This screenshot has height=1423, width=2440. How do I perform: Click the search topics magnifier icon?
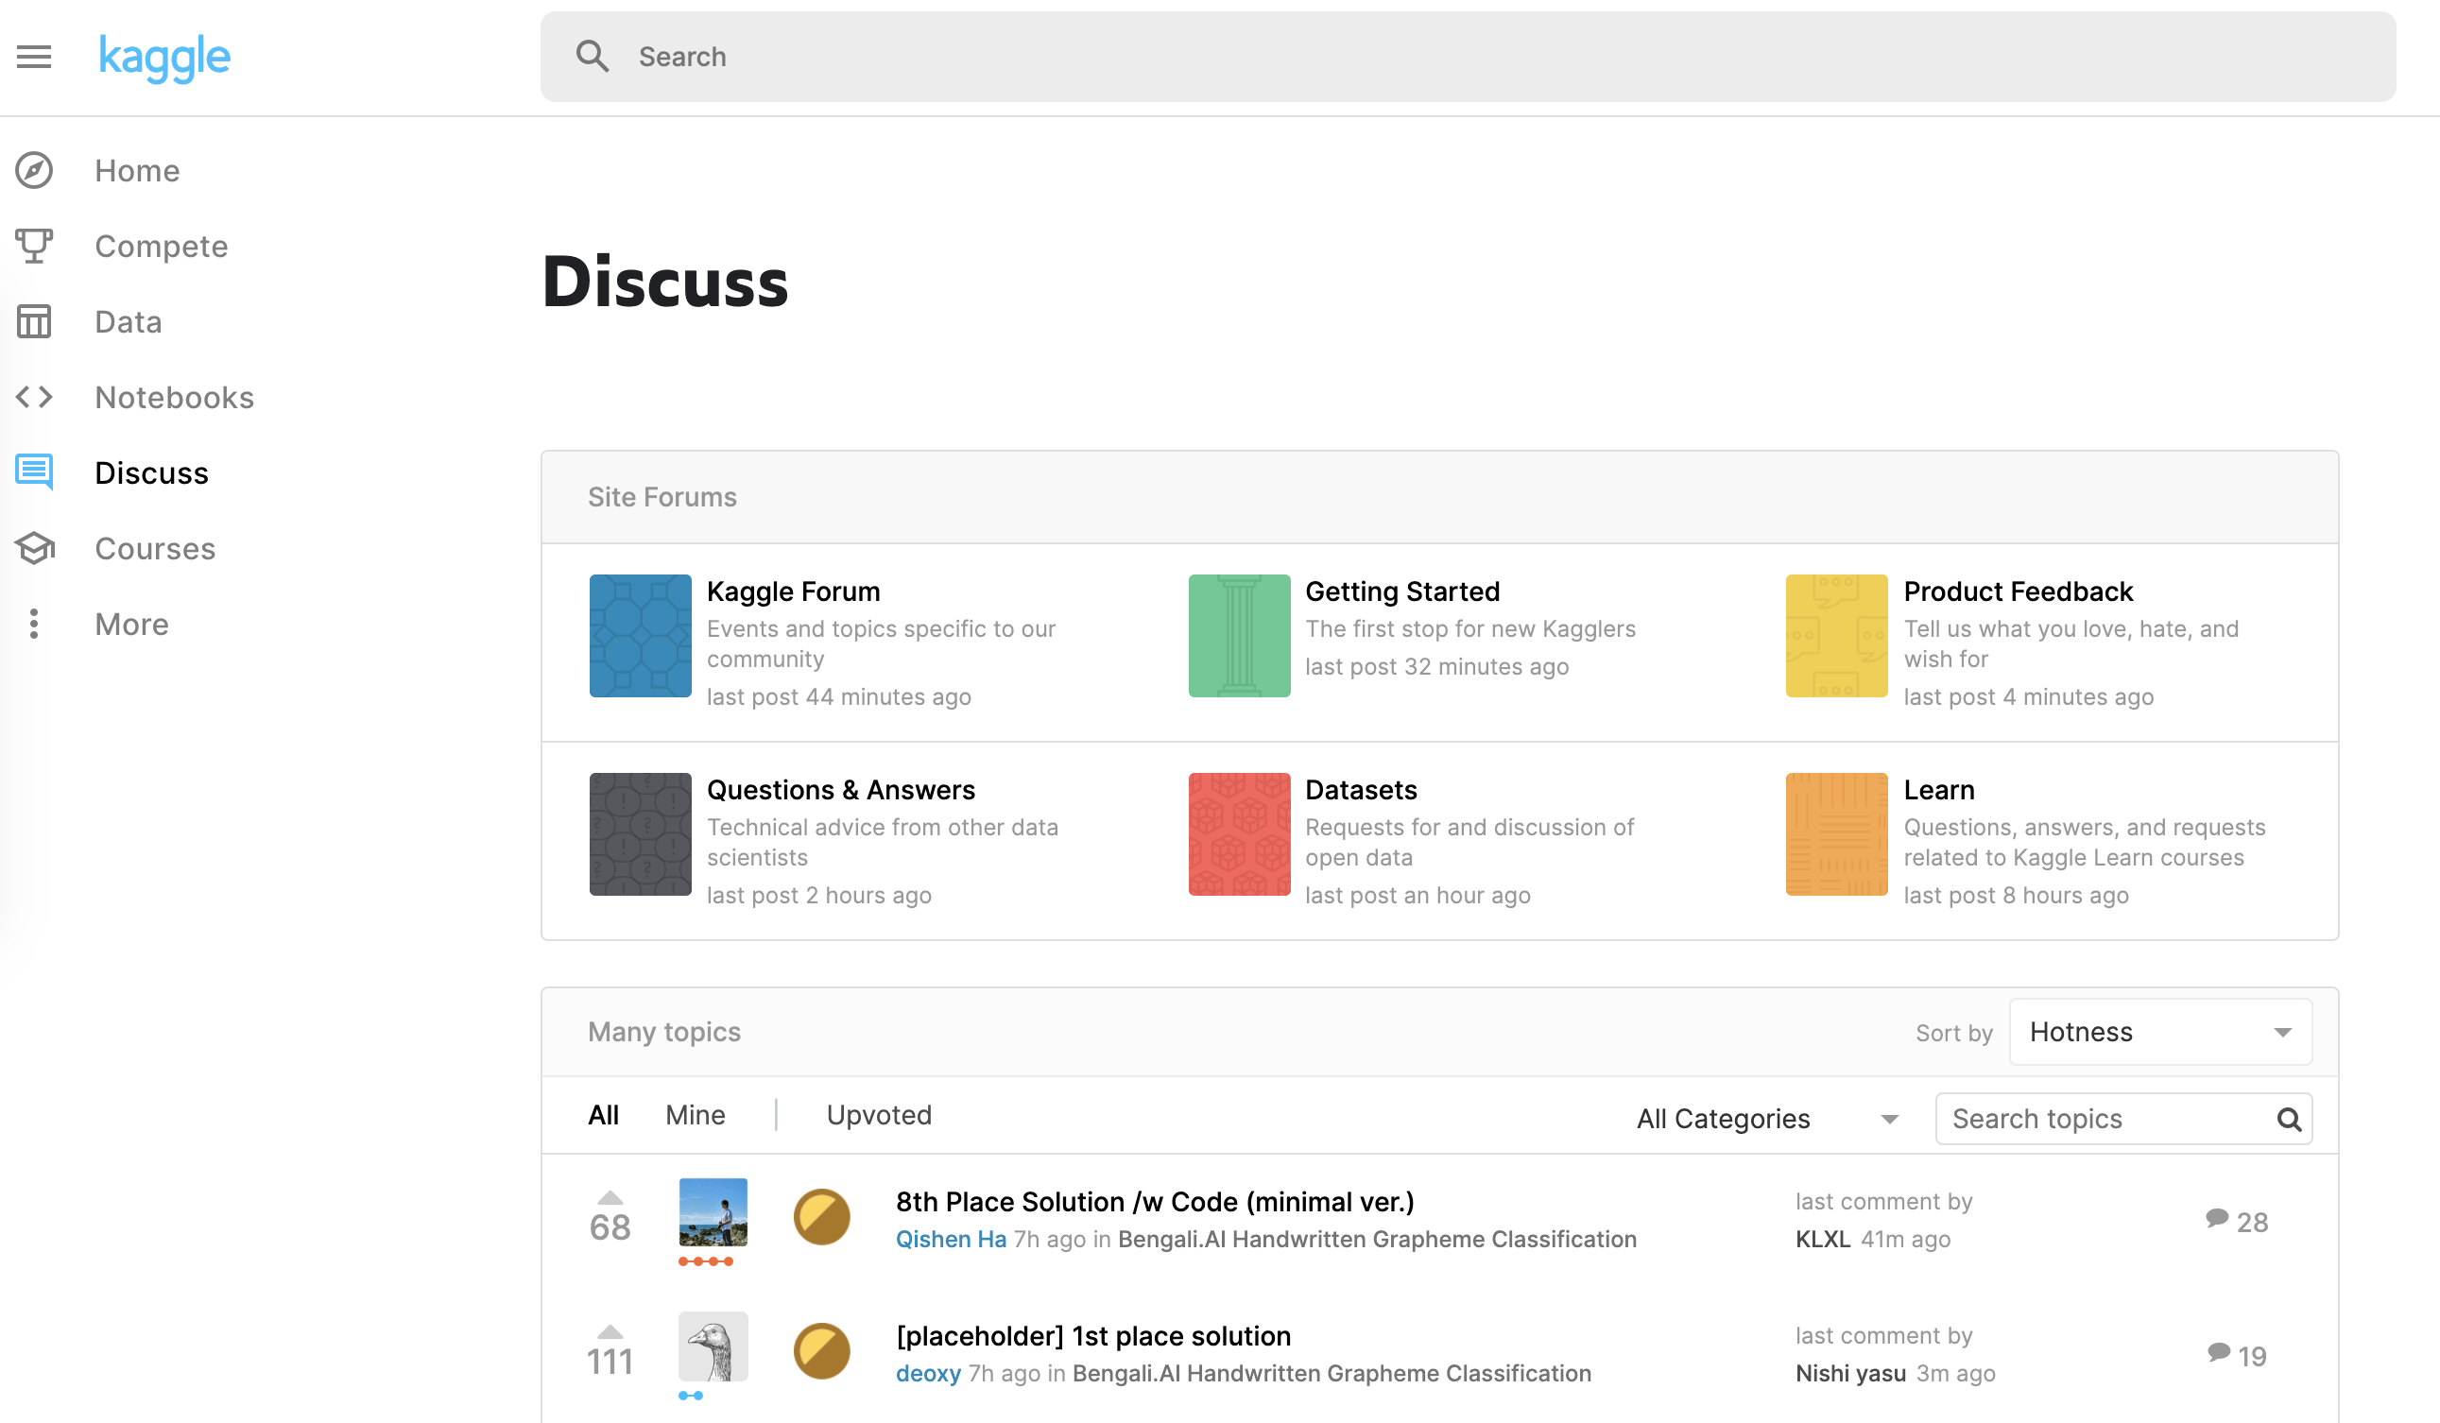[x=2288, y=1119]
